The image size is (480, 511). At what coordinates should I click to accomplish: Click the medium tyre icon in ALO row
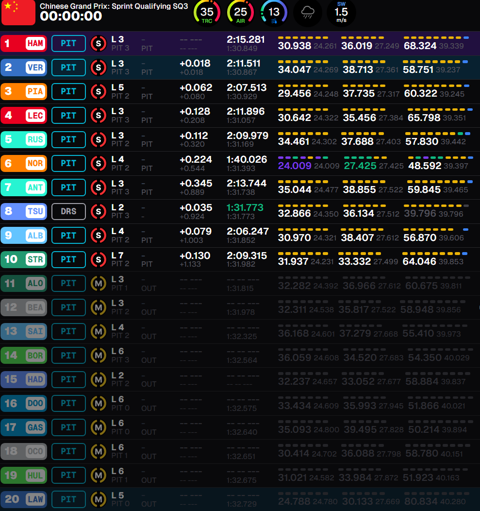click(x=99, y=284)
